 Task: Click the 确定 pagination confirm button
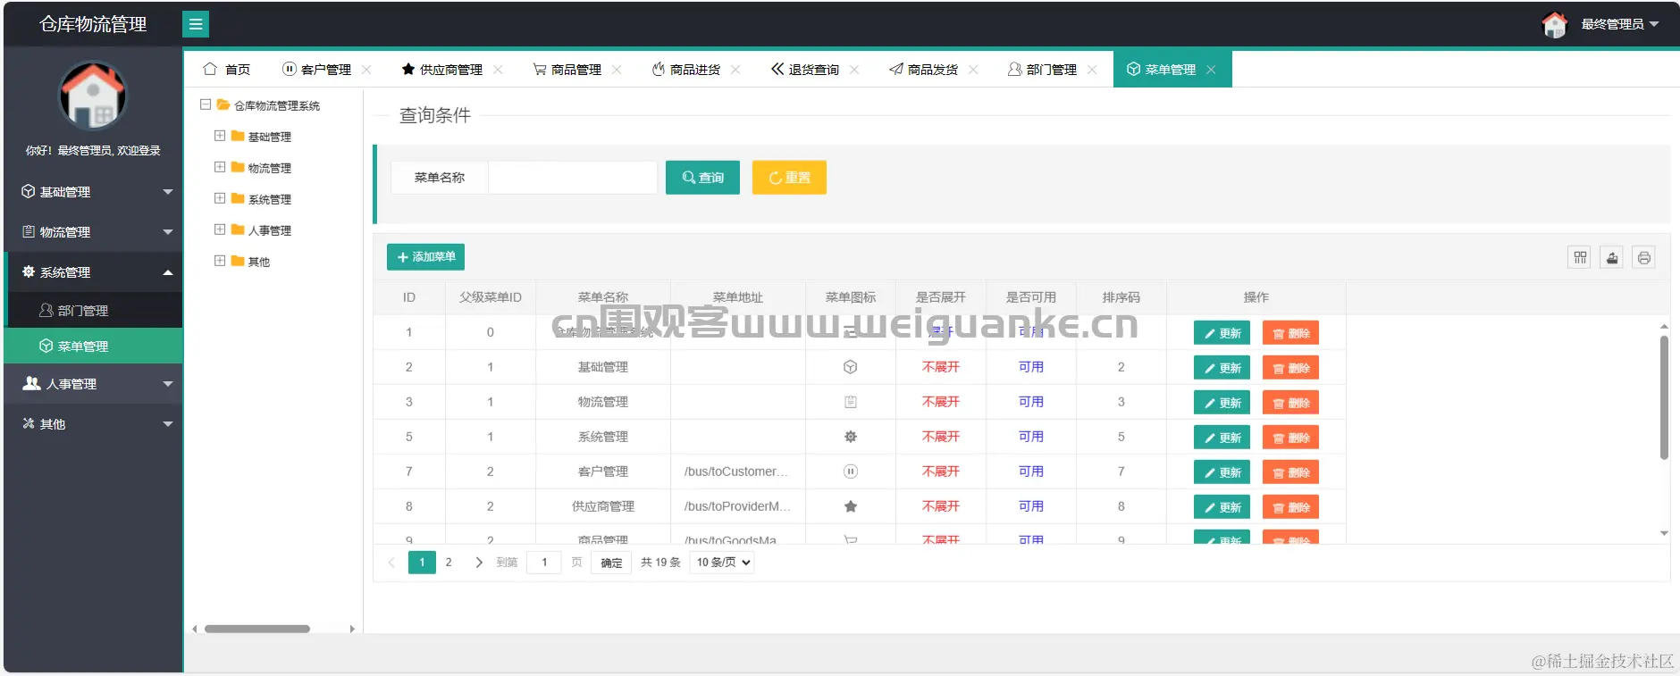(611, 563)
